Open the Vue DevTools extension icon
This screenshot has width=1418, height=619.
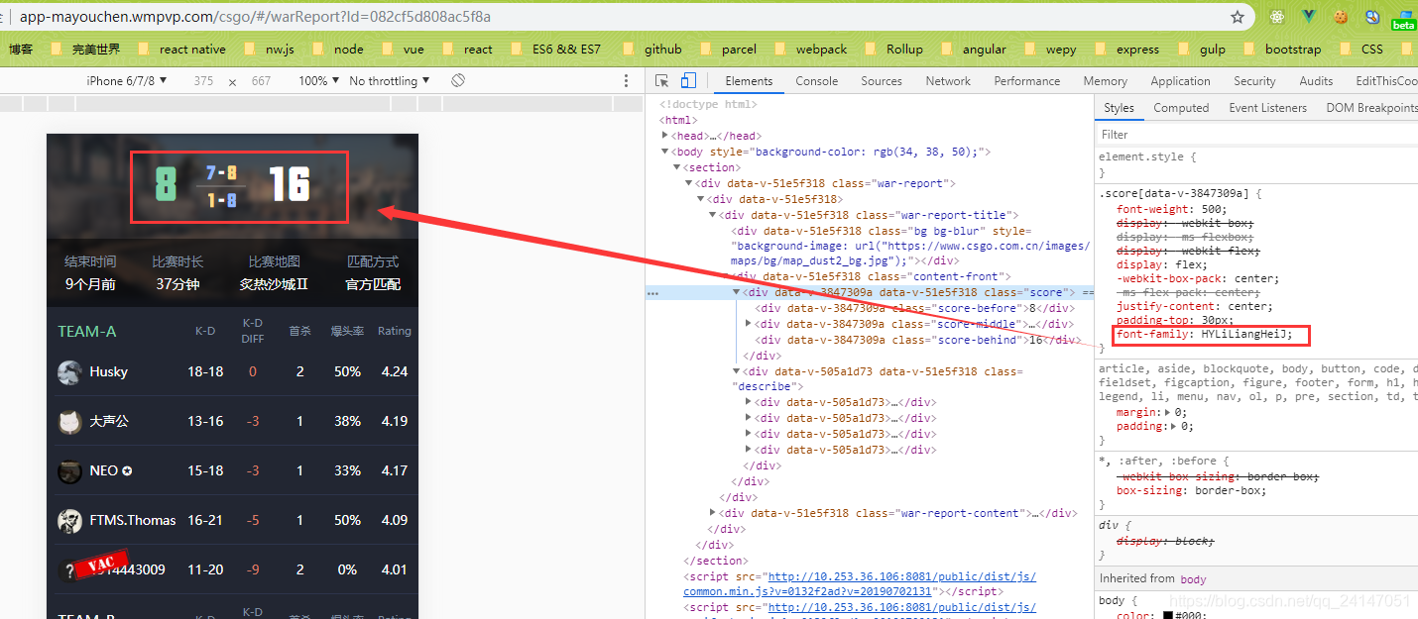[1309, 17]
